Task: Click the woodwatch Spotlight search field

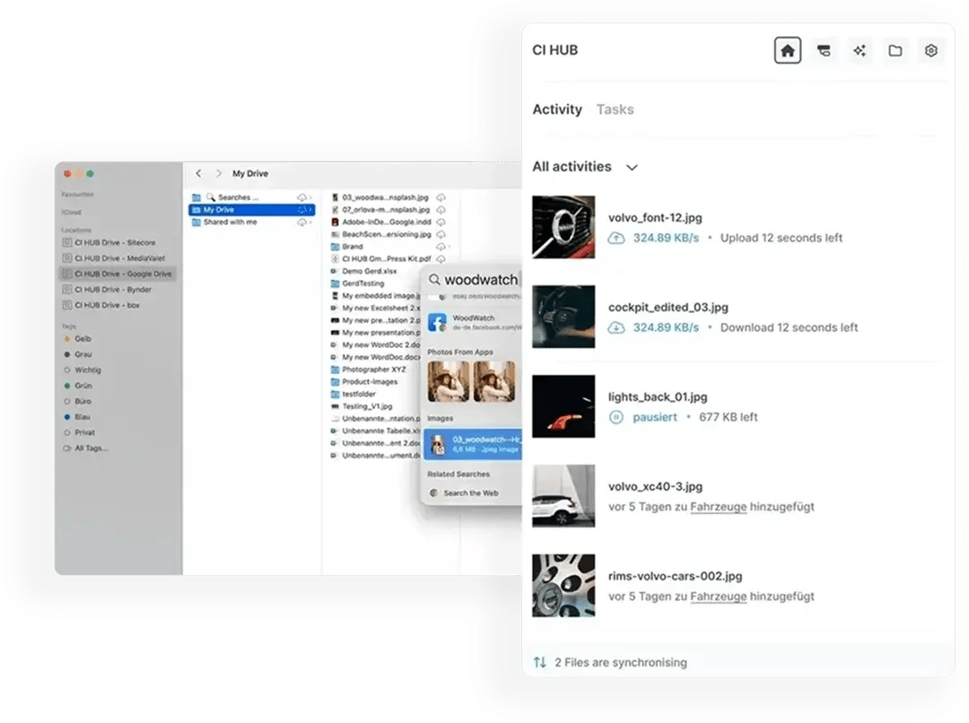Action: 474,280
